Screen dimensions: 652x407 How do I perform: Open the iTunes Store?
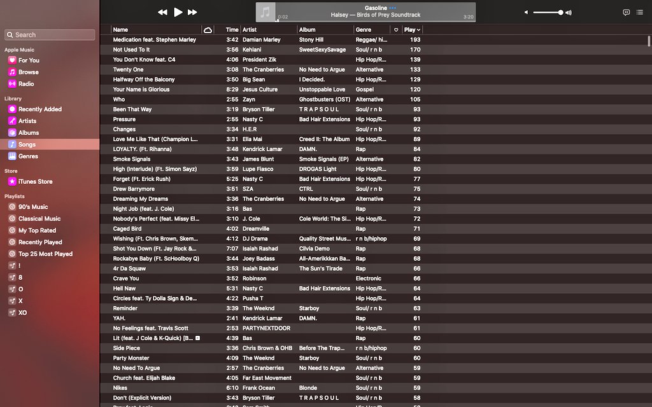pos(36,181)
